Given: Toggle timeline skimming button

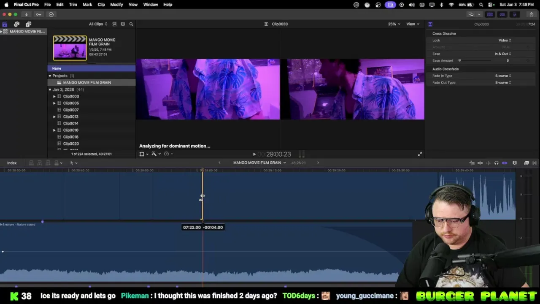Looking at the screenshot, I should [x=480, y=163].
